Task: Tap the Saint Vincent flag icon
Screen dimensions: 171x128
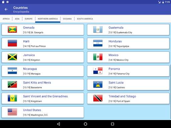Action: click(x=12, y=98)
